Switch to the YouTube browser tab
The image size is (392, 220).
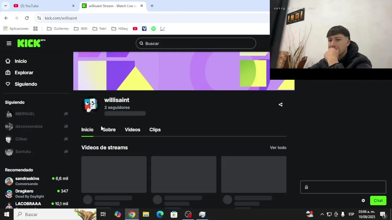[x=41, y=6]
